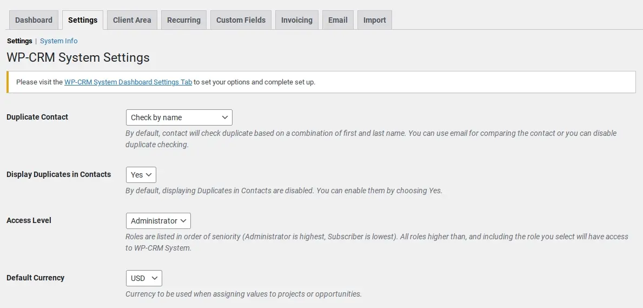Screen dimensions: 643x308
Task: Click the Display Duplicates in Contacts label
Action: click(58, 174)
